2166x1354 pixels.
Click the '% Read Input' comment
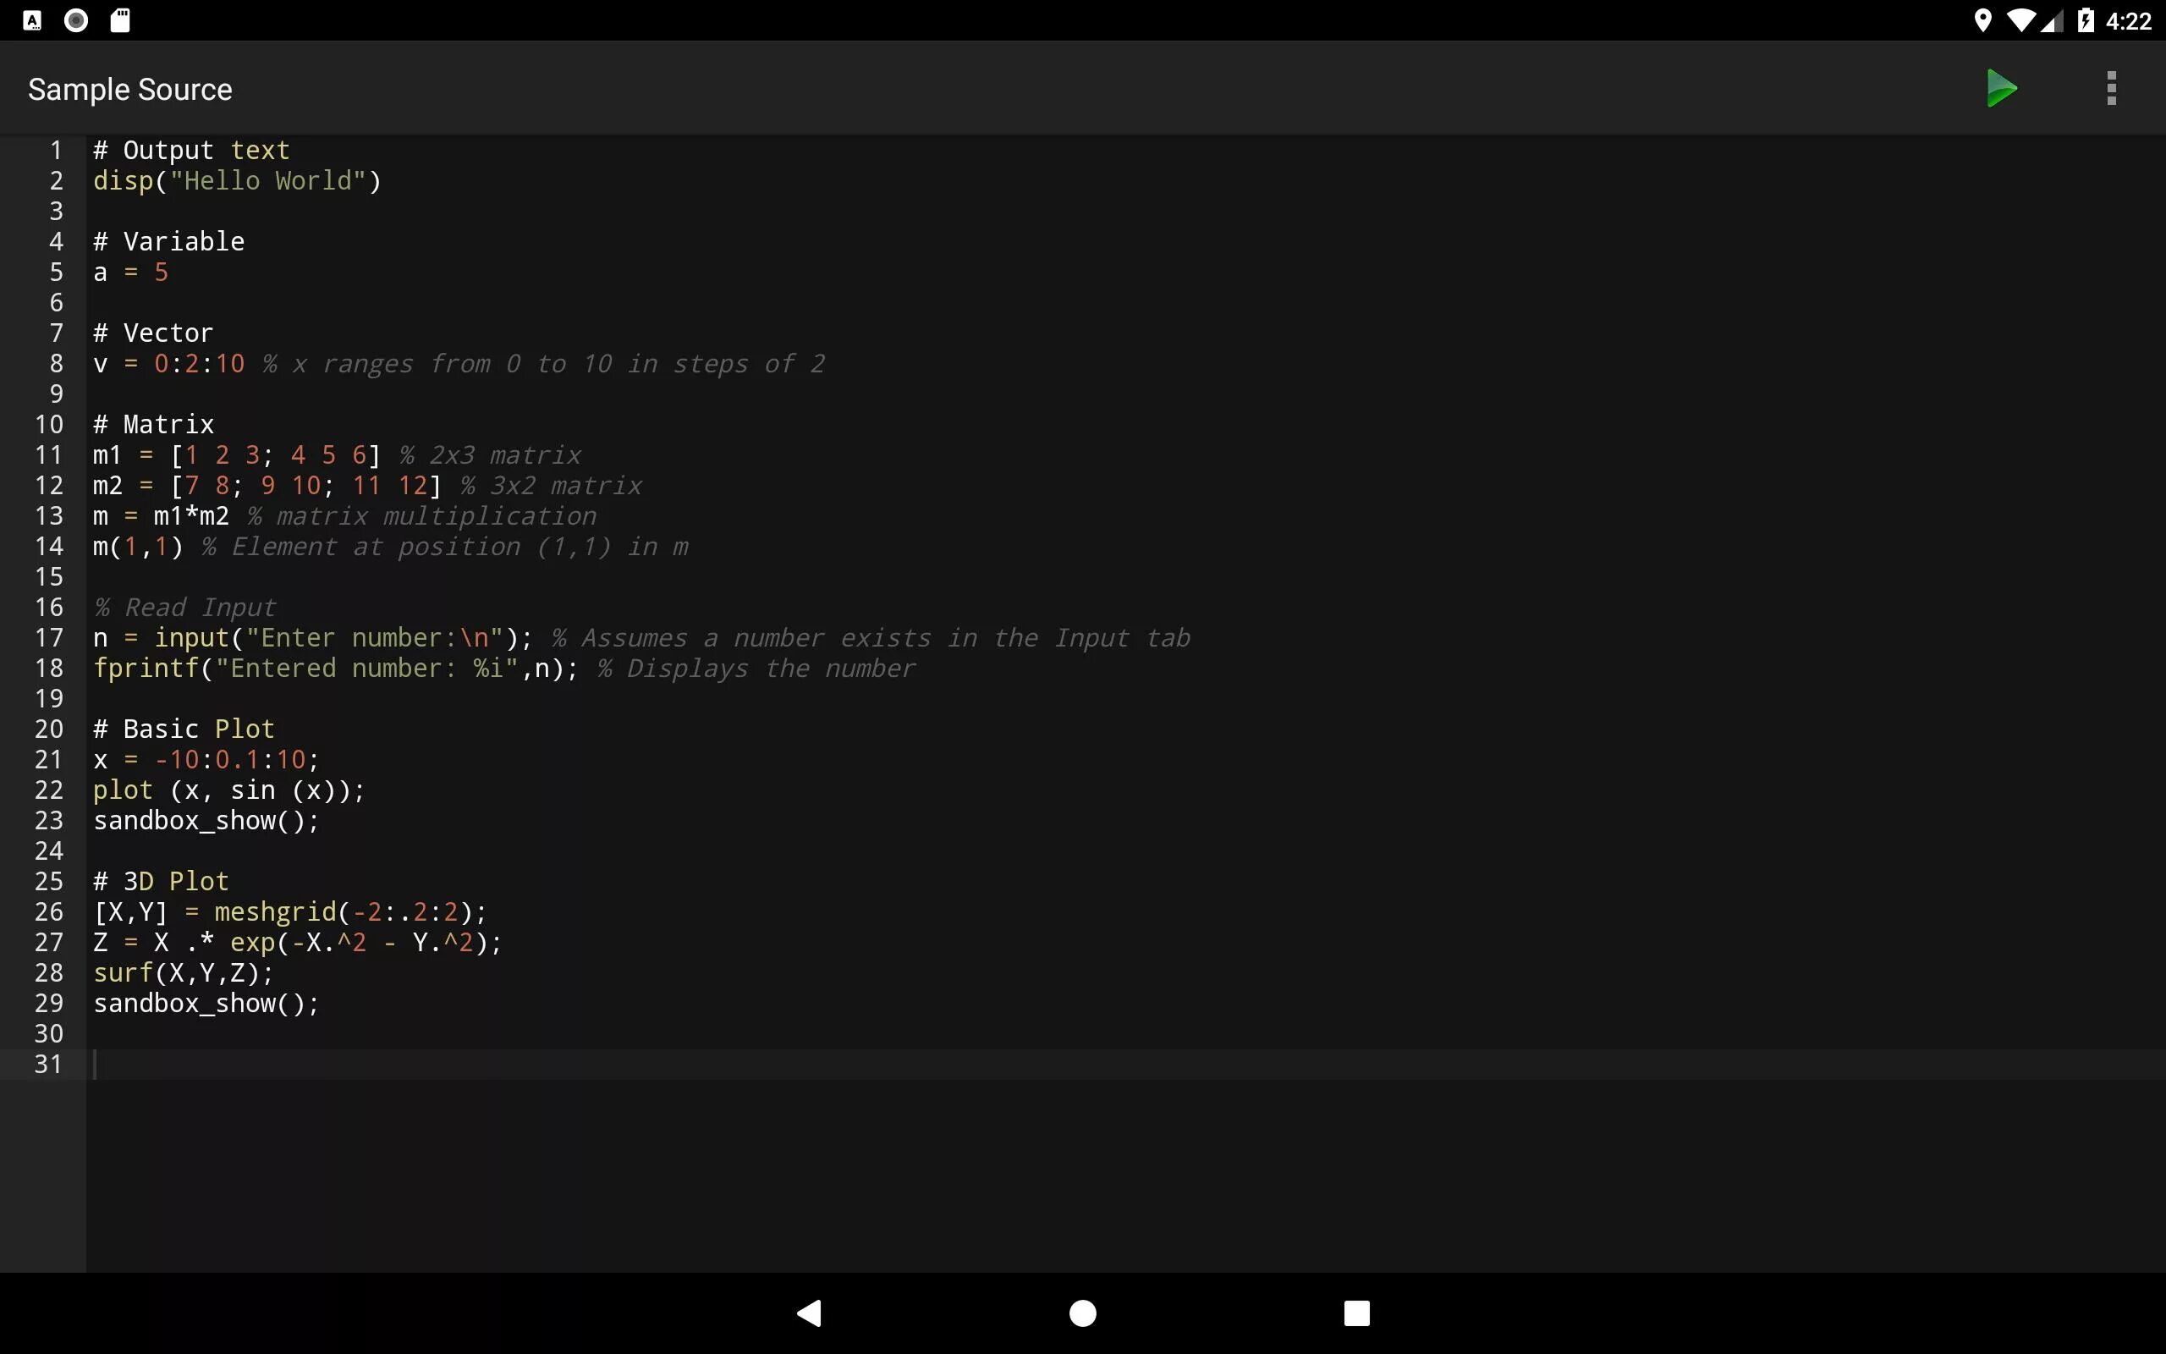(x=184, y=607)
